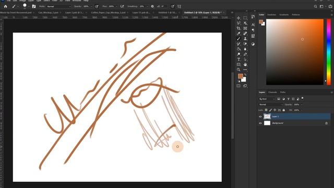Open the Character panel icon

253,25
